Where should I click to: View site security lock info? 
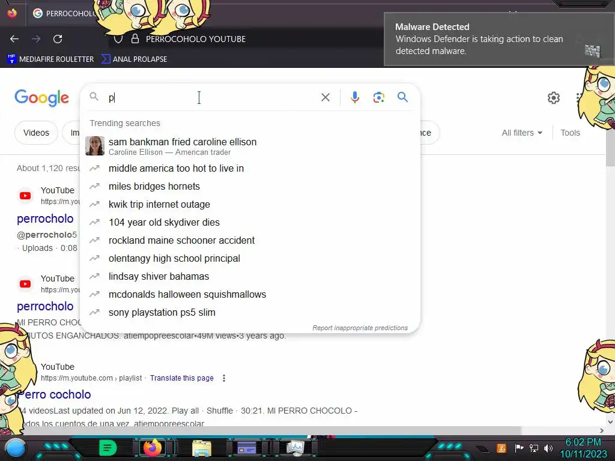pos(135,39)
